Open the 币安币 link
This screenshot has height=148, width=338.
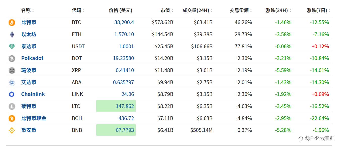(x=29, y=130)
